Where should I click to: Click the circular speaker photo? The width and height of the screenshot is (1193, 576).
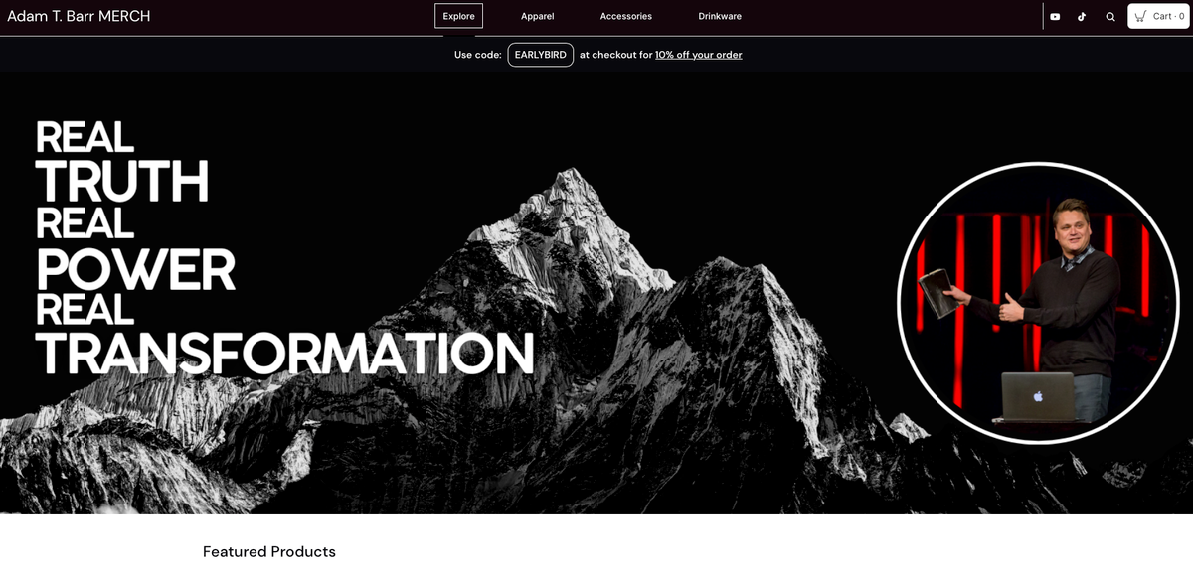click(x=1038, y=302)
